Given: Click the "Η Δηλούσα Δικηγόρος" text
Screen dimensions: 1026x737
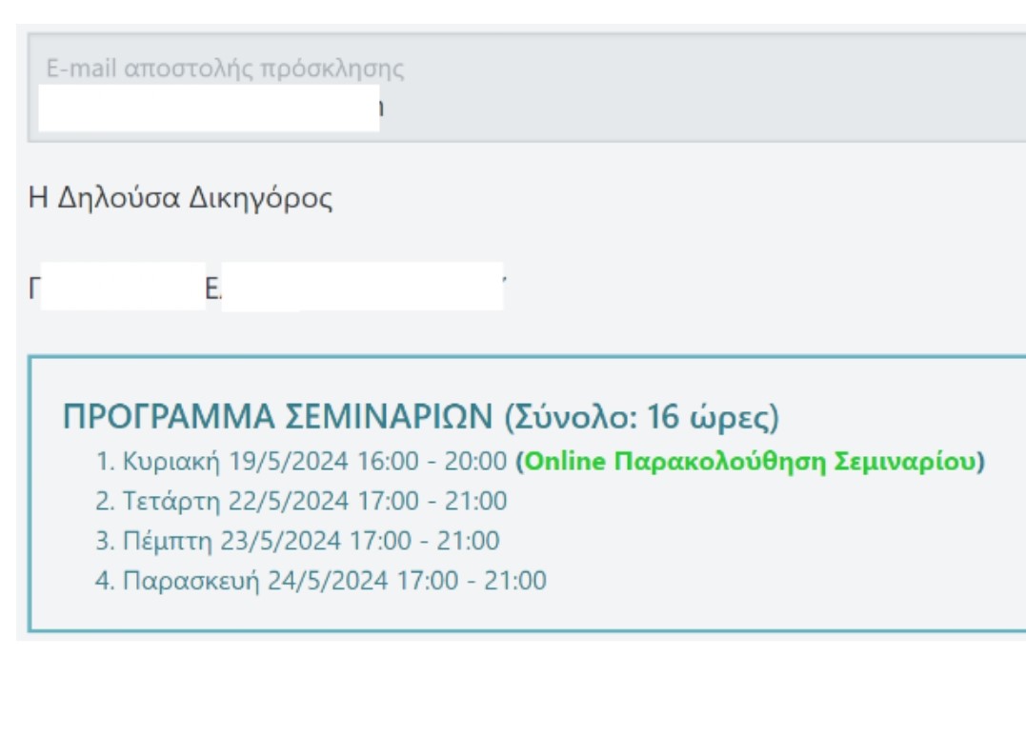Looking at the screenshot, I should click(181, 198).
